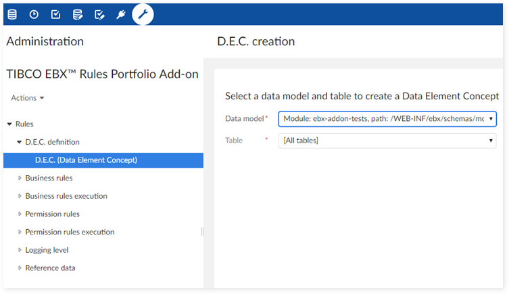Expand the Logging level node

[20, 250]
